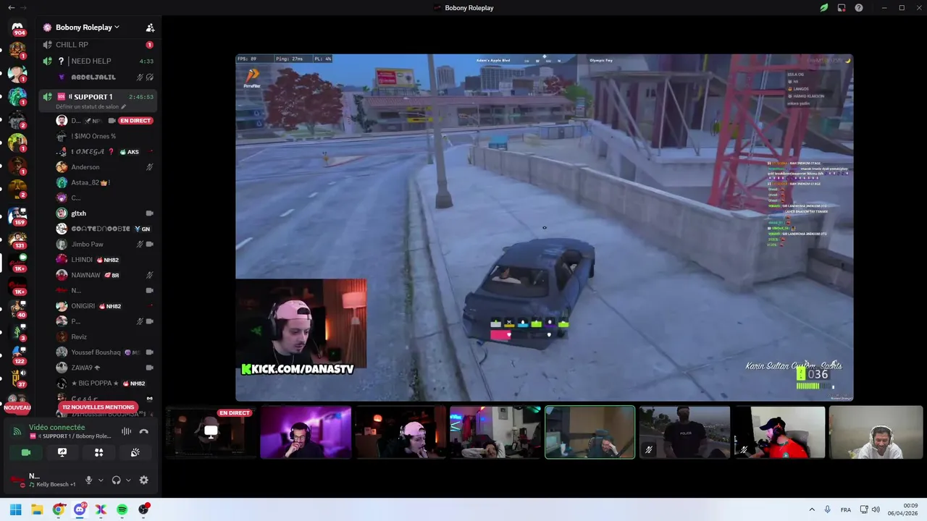Open user settings gear
This screenshot has width=927, height=521.
click(x=143, y=480)
